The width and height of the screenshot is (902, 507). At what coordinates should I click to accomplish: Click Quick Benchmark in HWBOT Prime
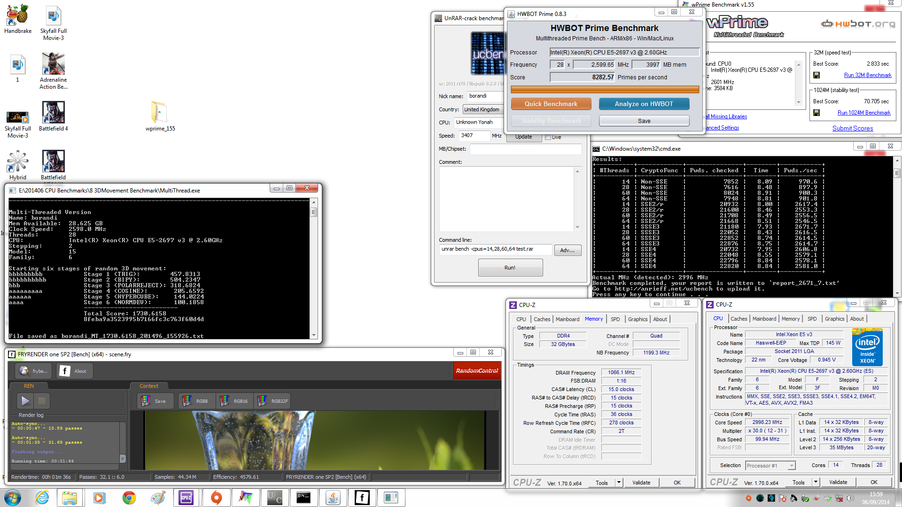(x=551, y=104)
